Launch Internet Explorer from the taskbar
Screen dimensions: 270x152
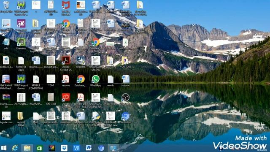15,148
